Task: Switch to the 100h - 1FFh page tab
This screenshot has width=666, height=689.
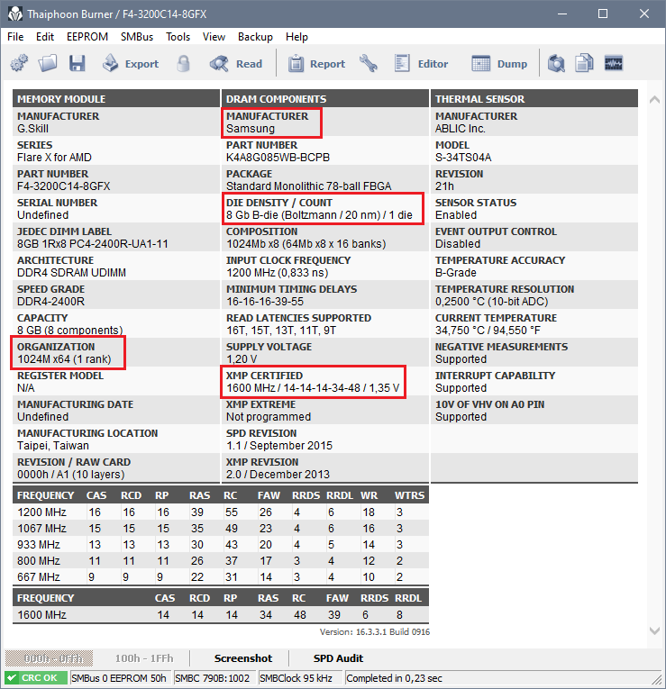Action: (144, 658)
